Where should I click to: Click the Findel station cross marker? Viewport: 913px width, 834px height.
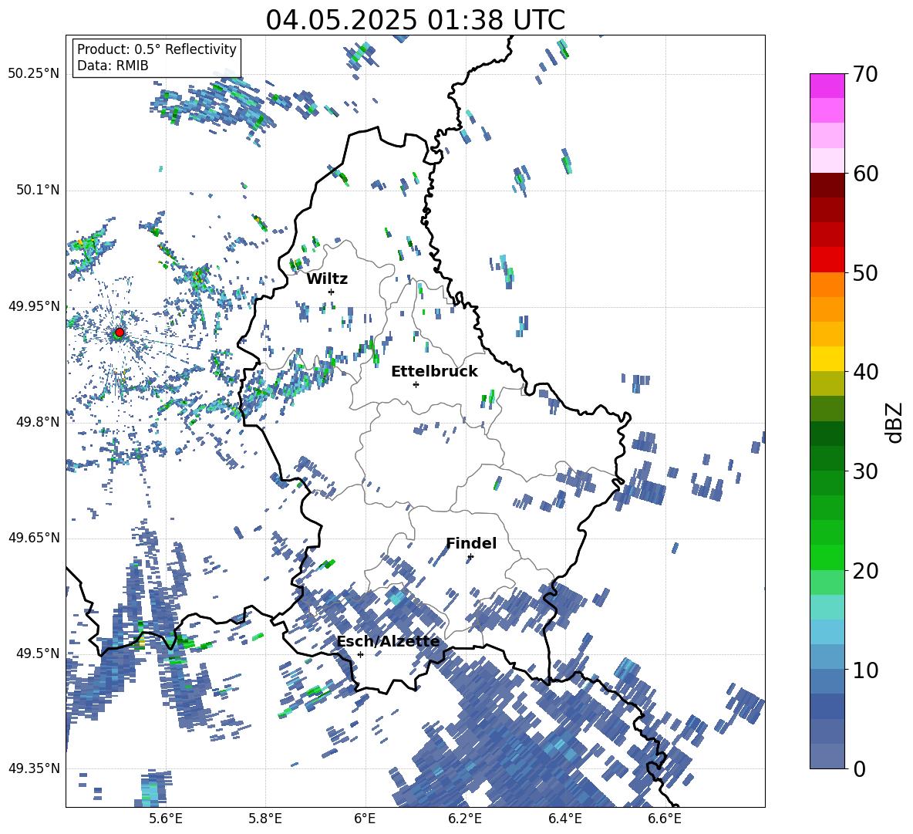tap(470, 557)
